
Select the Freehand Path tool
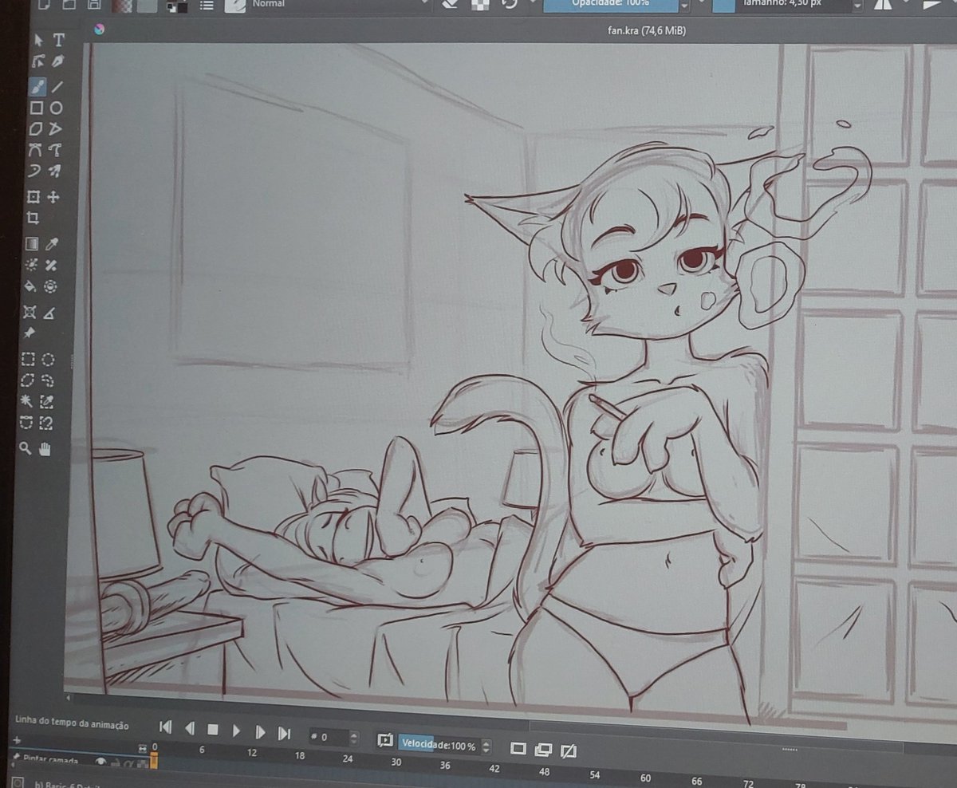(55, 150)
